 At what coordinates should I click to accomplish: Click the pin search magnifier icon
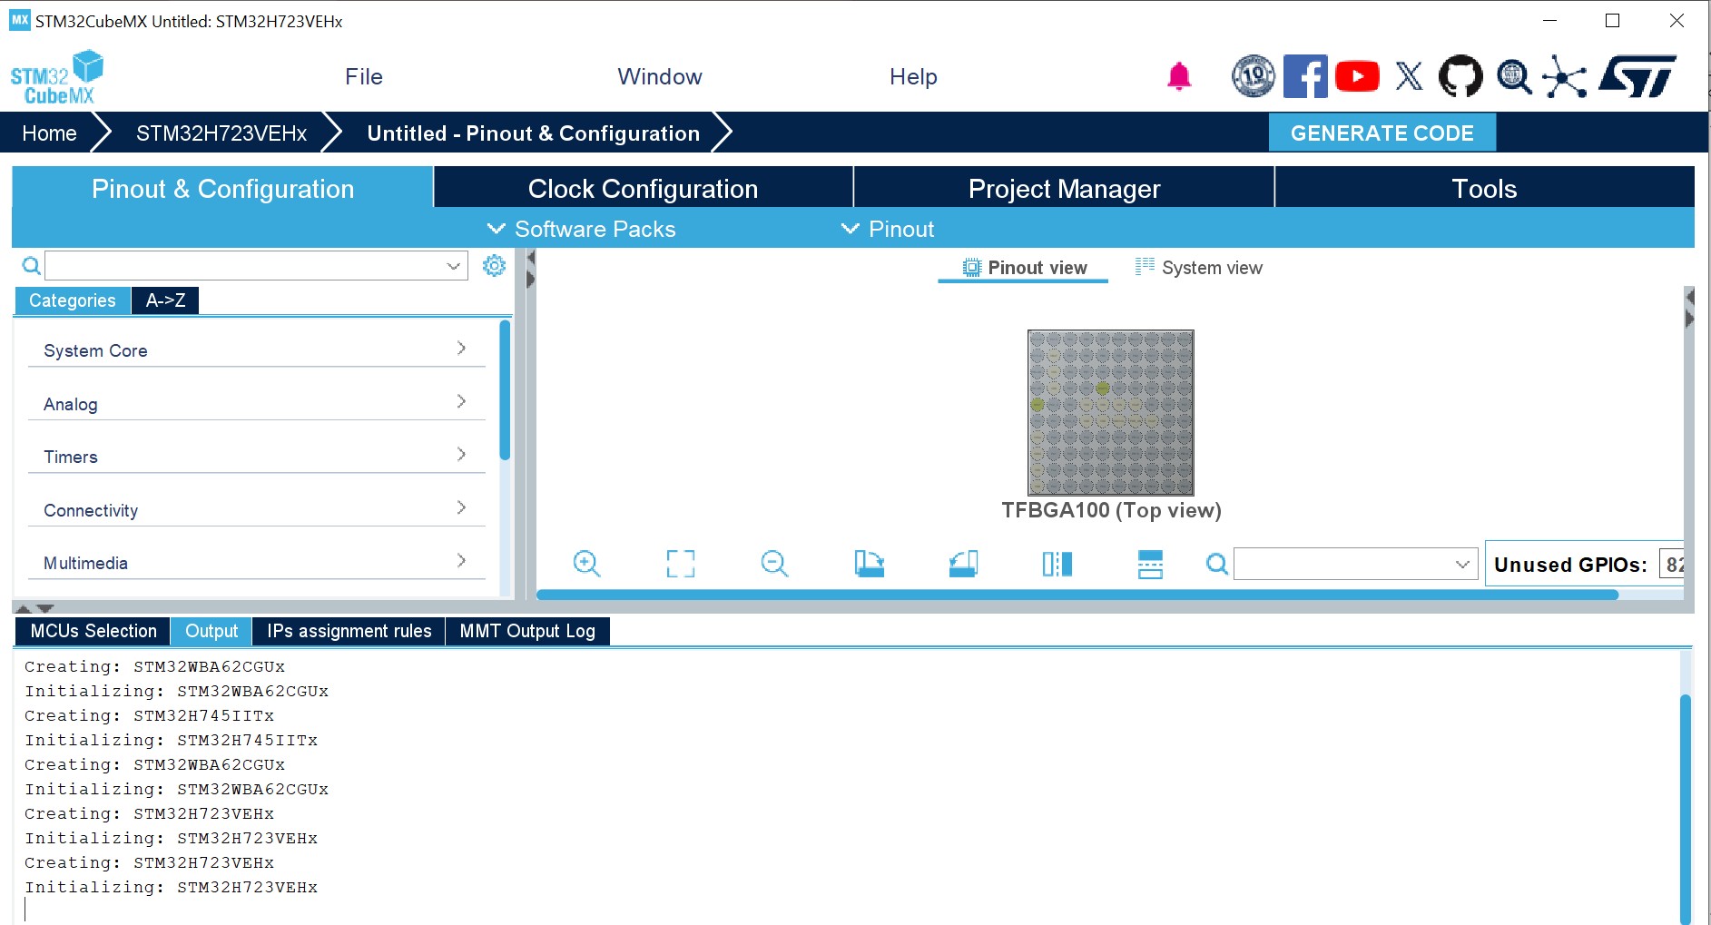tap(1216, 565)
